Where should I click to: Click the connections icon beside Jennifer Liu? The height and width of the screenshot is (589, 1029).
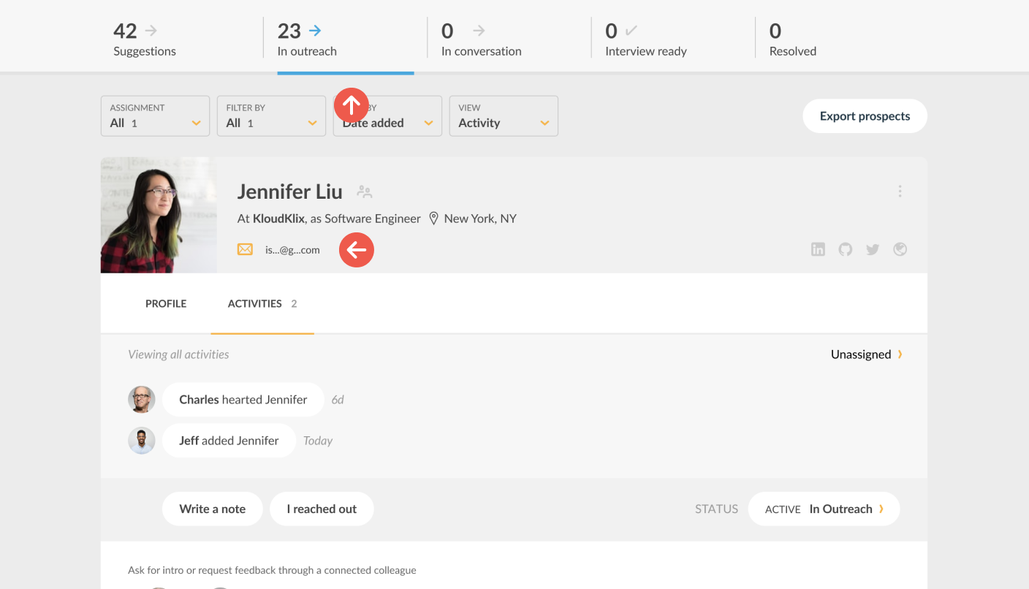click(x=365, y=192)
